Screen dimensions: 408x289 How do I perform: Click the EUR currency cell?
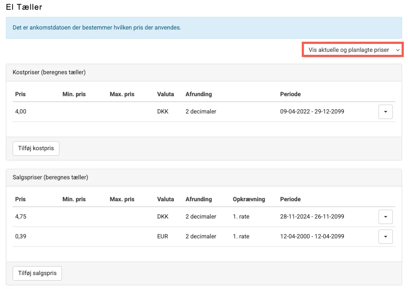pyautogui.click(x=163, y=237)
